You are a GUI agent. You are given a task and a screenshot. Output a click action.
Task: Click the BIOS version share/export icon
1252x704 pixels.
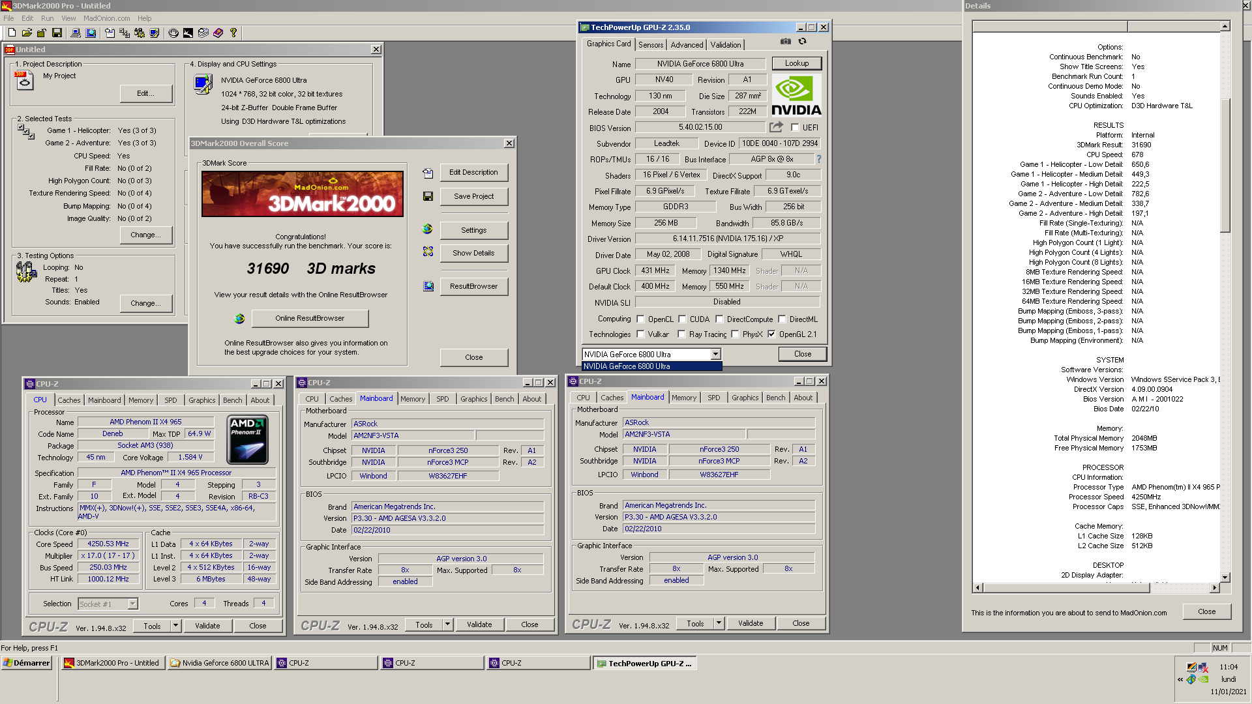776,127
